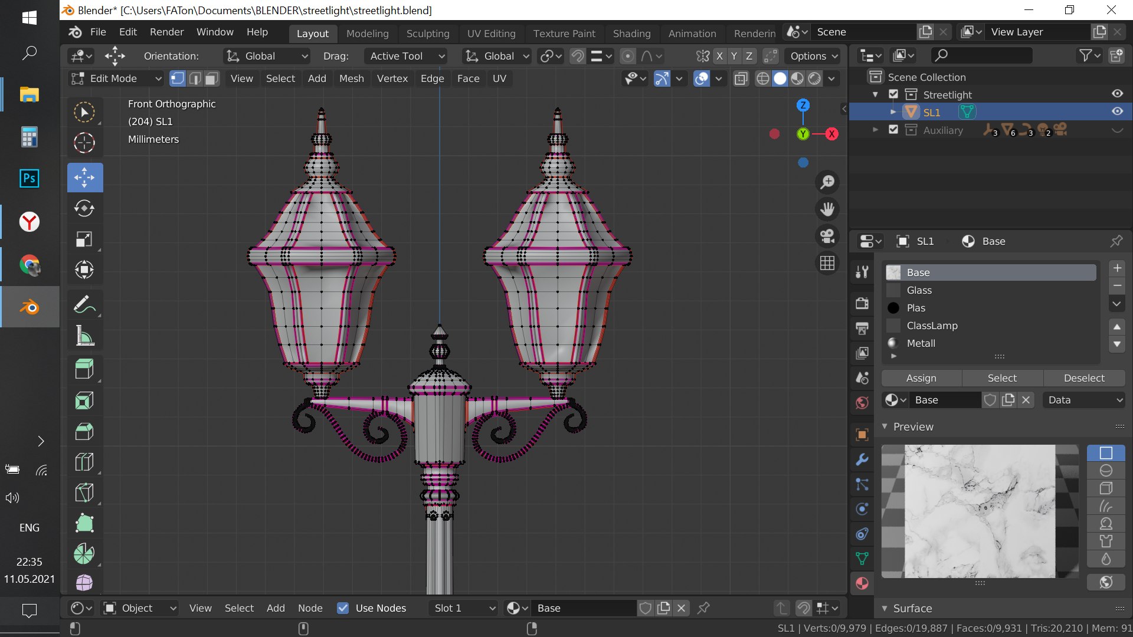Toggle SL1 object visibility eye

[1117, 111]
